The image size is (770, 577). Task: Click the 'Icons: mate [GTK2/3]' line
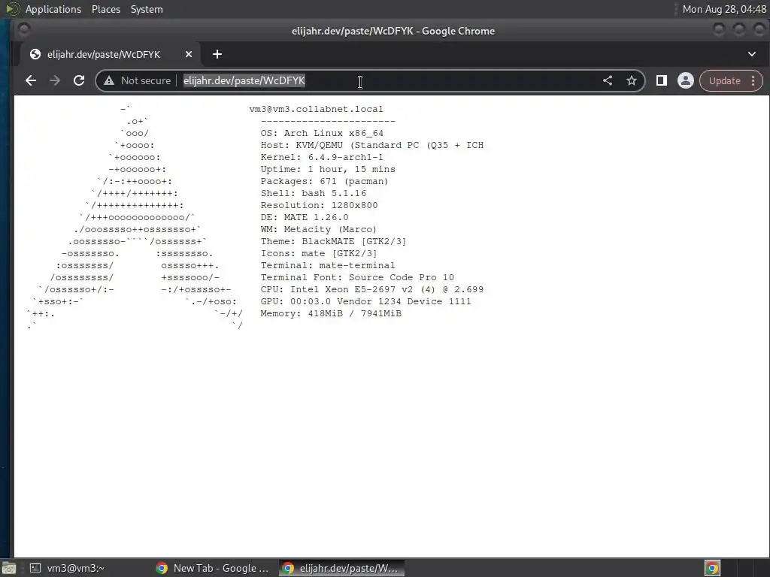(x=319, y=253)
